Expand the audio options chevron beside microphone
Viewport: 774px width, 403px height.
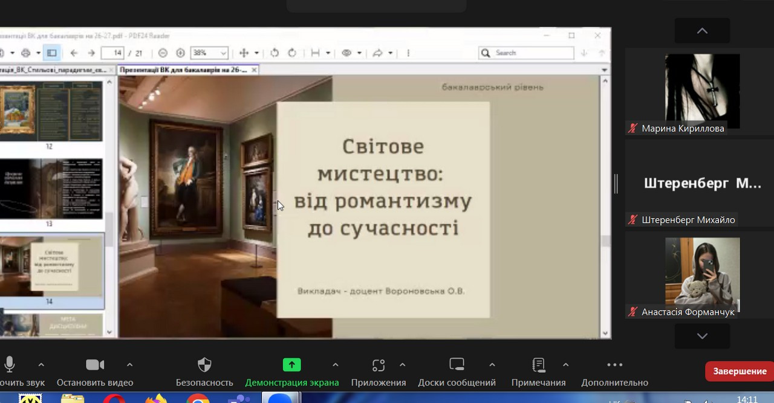pyautogui.click(x=41, y=365)
